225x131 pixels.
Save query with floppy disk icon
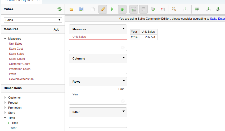[81, 9]
